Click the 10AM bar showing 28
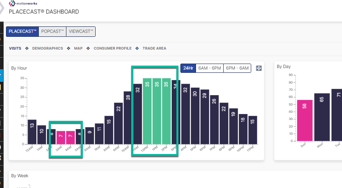 128,118
